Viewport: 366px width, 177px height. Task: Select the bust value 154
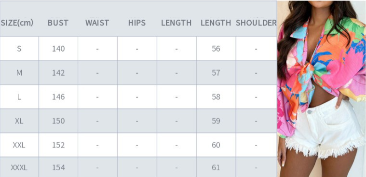coord(58,168)
